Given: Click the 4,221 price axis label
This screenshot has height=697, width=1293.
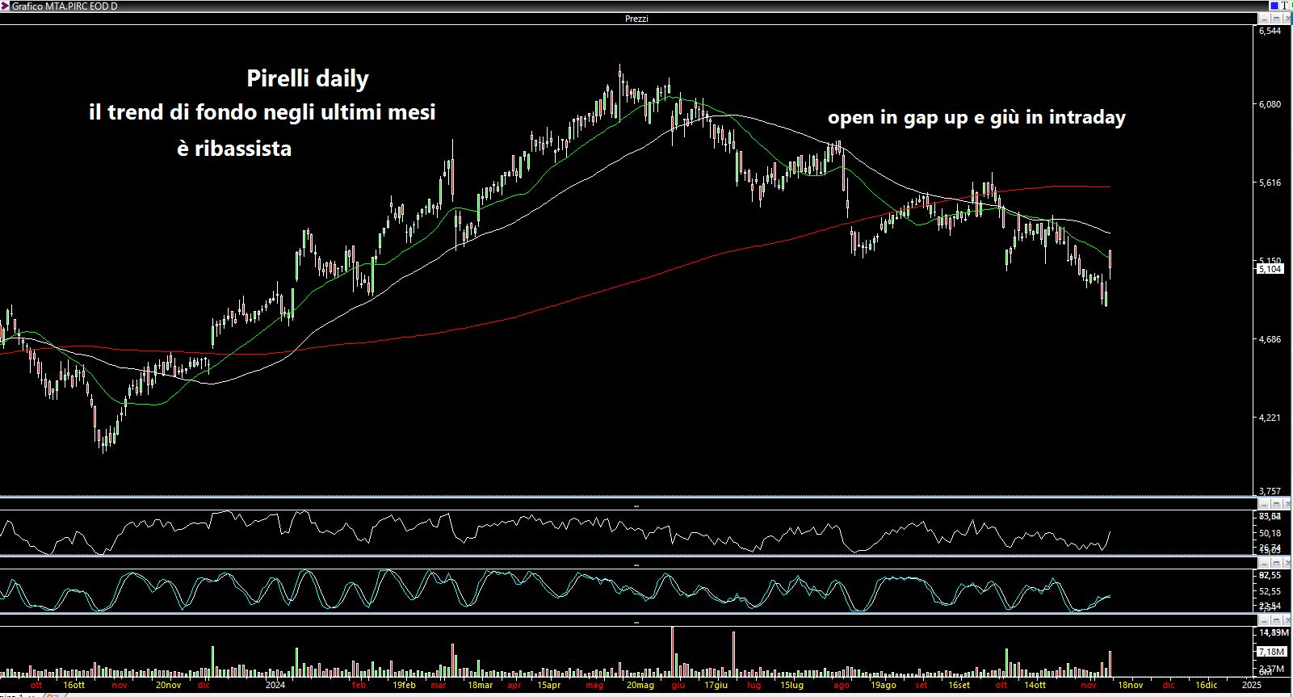Looking at the screenshot, I should pyautogui.click(x=1270, y=418).
